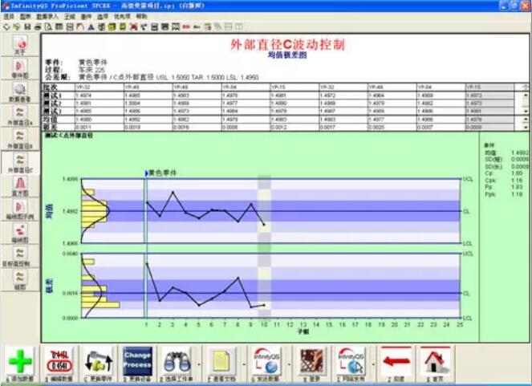This screenshot has height=386, width=532.
Task: Click the save disk toolbar icon
Action: 27,26
